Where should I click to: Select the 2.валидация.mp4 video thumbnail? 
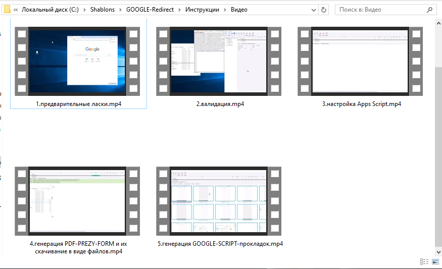219,61
